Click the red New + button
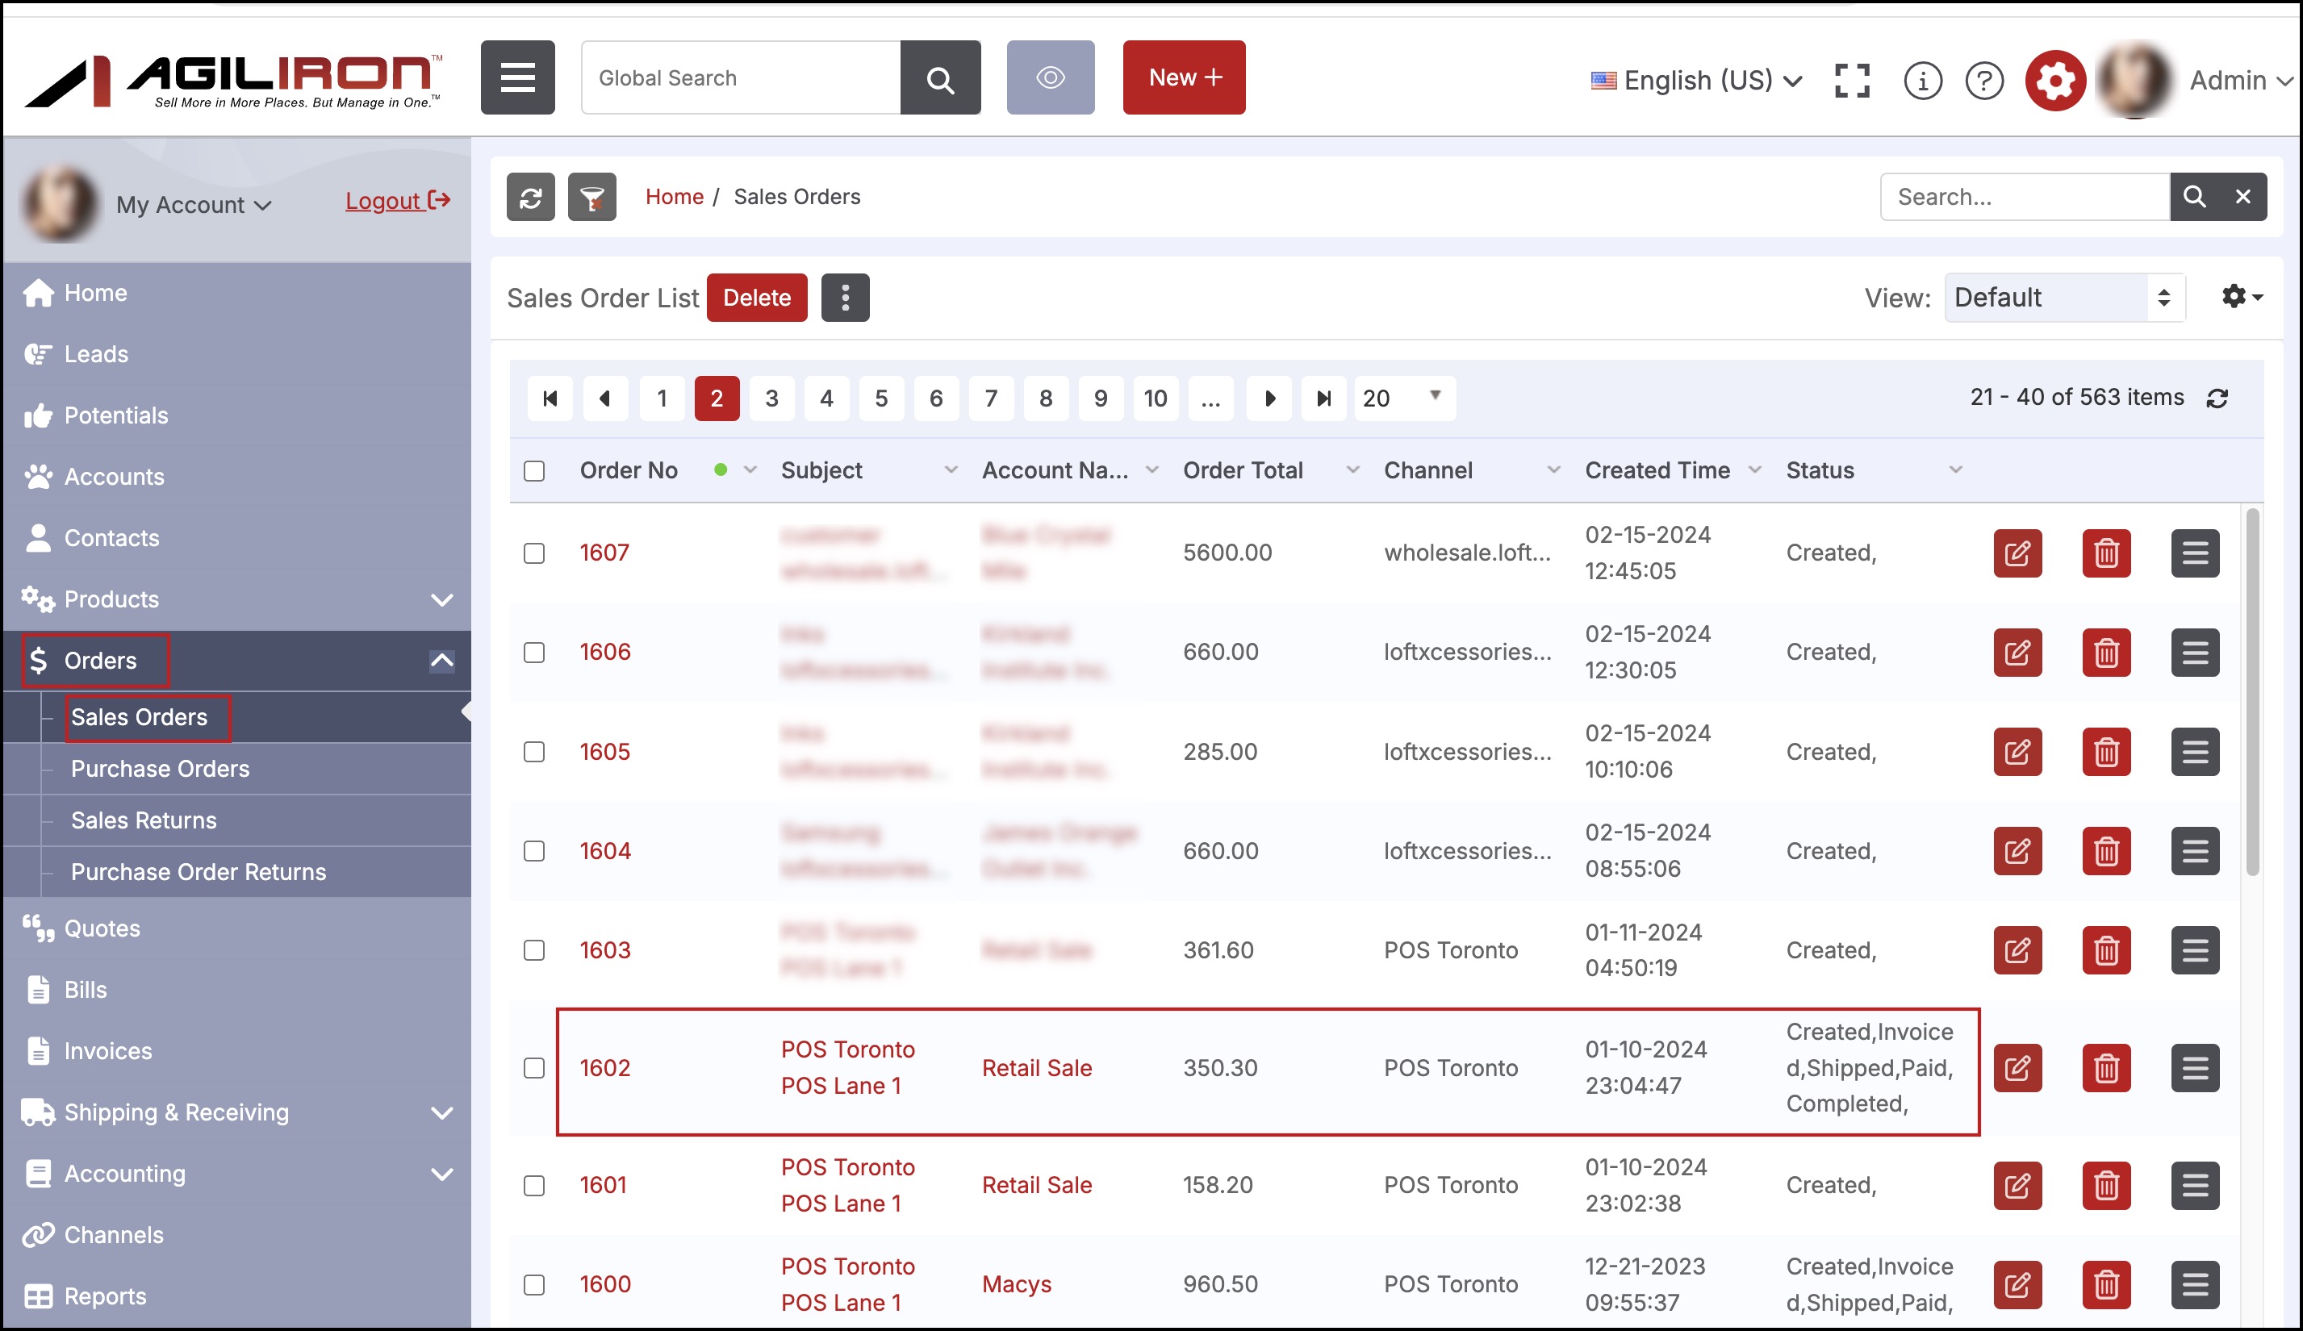 [1184, 77]
